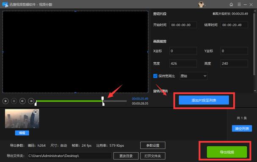Click the total duration text 00:00:28.05
The height and width of the screenshot is (162, 257).
140,103
